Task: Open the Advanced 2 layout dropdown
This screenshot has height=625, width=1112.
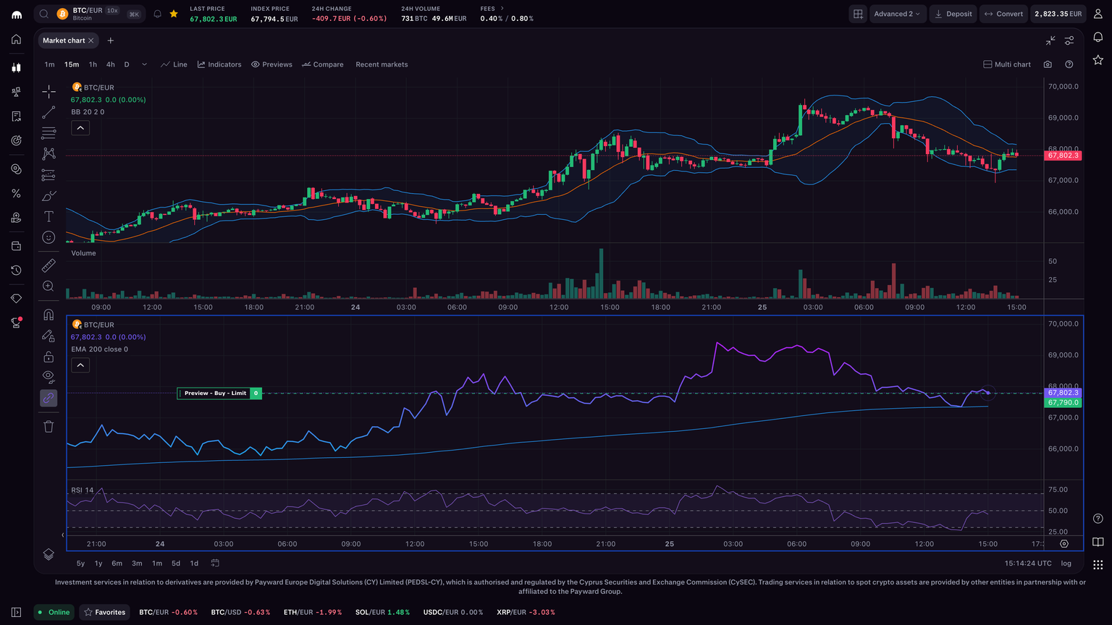Action: [897, 14]
